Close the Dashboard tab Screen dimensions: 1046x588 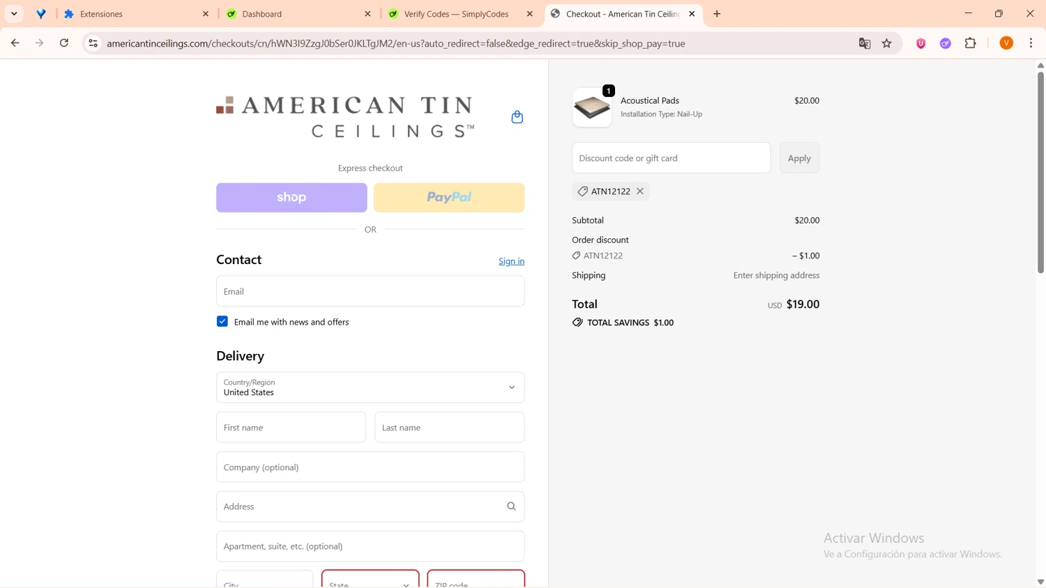(x=367, y=14)
